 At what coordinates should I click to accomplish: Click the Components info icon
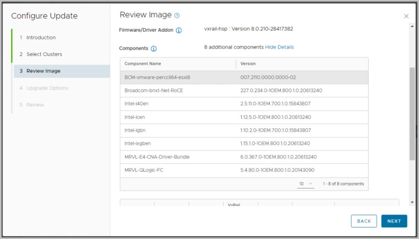point(153,49)
